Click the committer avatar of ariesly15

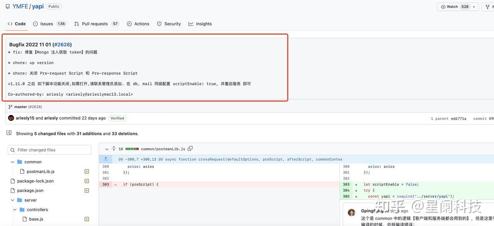coord(11,118)
